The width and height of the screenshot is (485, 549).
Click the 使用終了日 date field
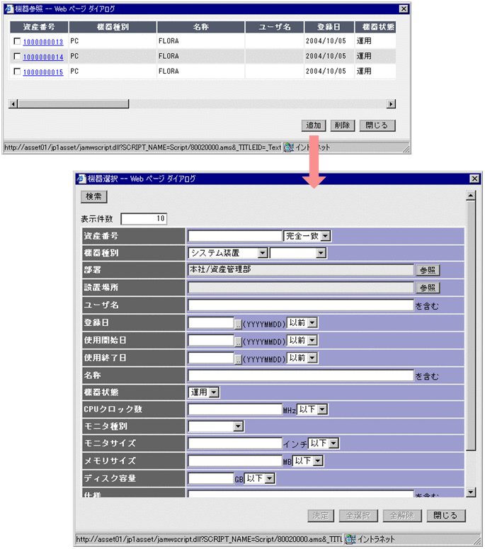point(211,358)
